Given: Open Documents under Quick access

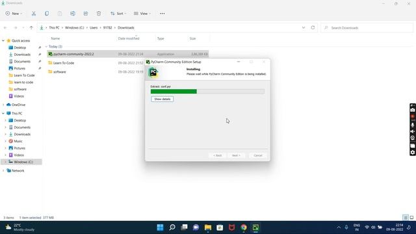Looking at the screenshot, I should point(22,61).
